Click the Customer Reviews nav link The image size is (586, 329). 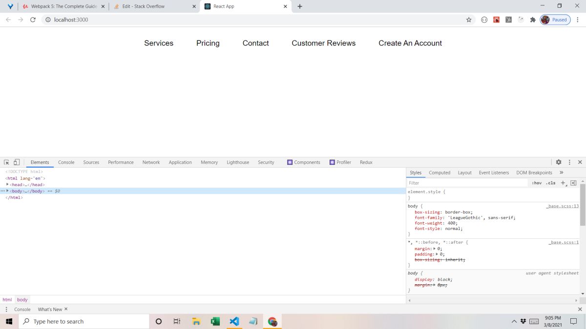coord(324,43)
